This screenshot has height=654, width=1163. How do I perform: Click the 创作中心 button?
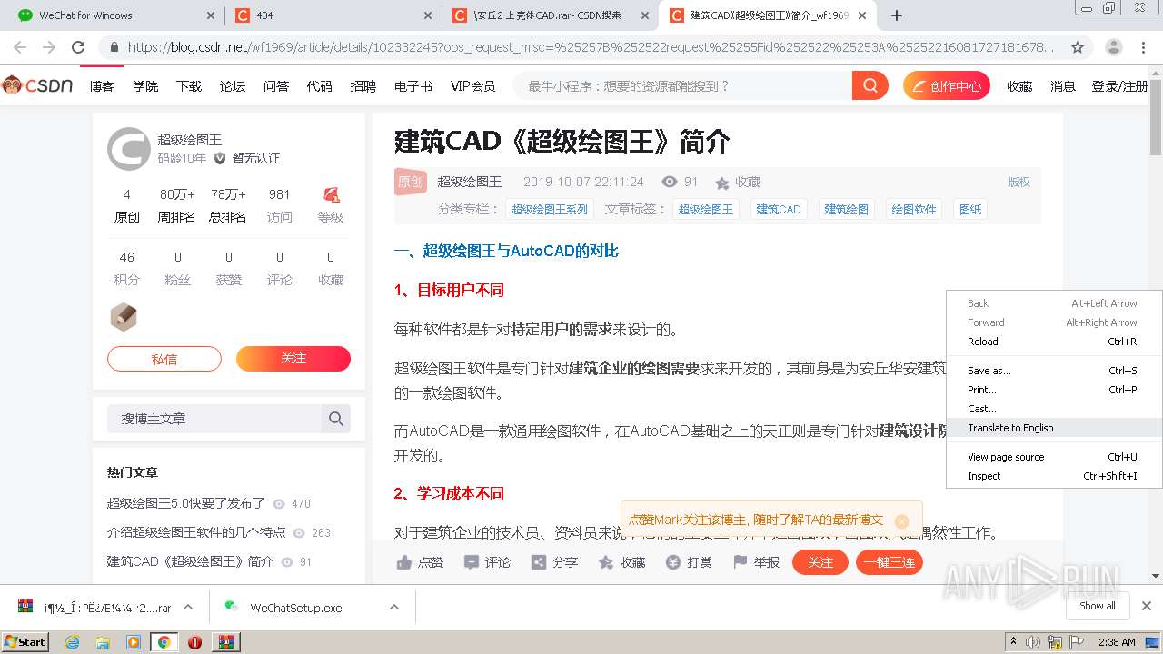coord(947,86)
